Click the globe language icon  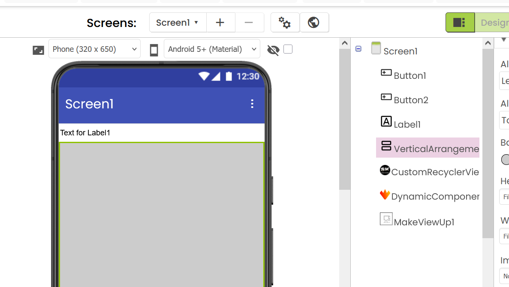314,23
